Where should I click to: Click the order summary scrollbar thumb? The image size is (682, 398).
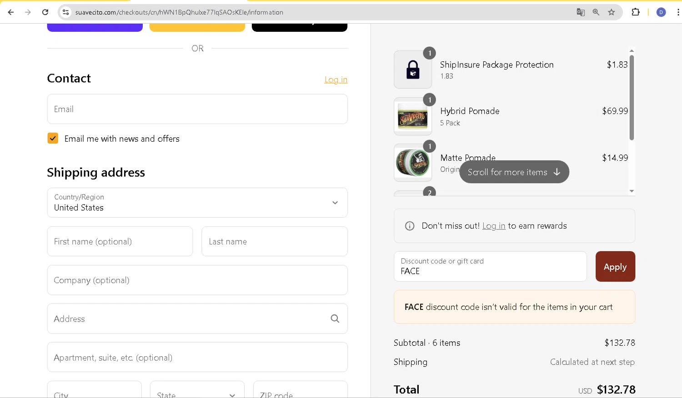coord(632,97)
